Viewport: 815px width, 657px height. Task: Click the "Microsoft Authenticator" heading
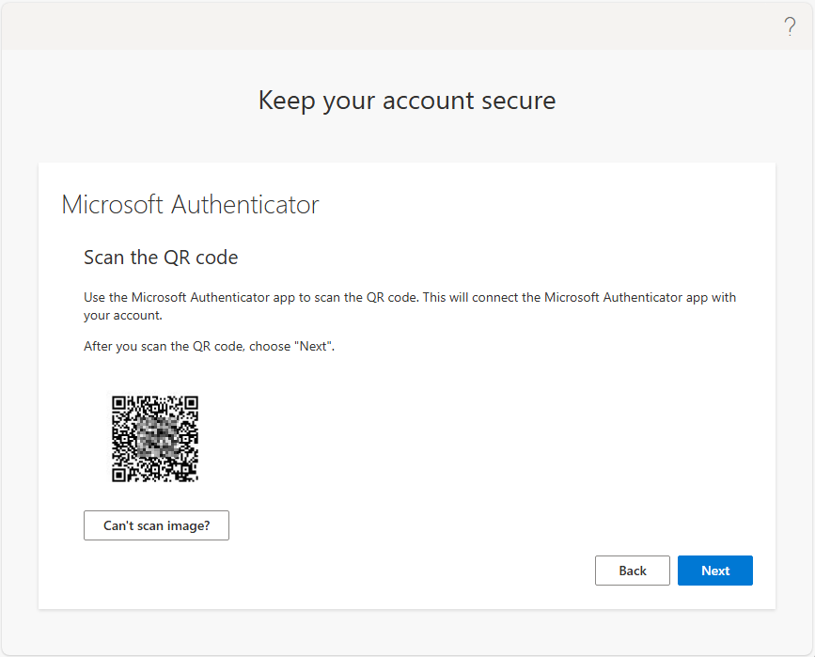point(190,204)
